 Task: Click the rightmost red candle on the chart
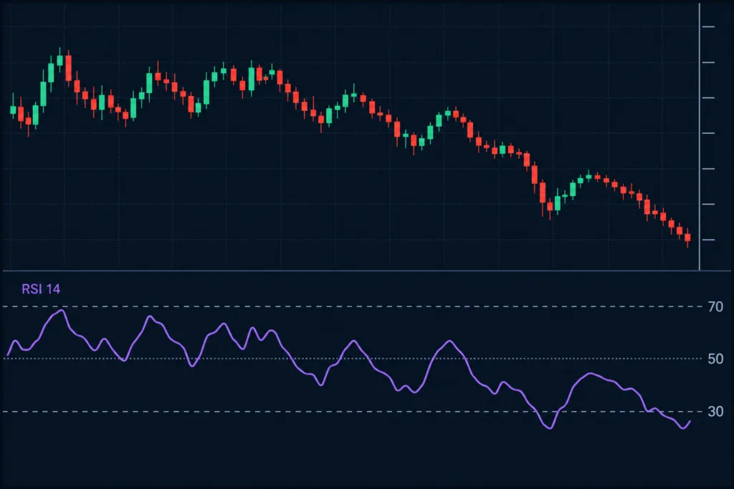click(687, 238)
